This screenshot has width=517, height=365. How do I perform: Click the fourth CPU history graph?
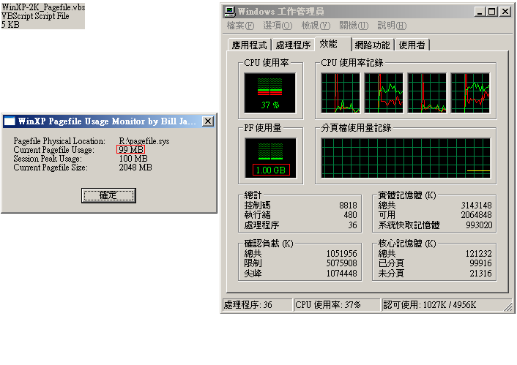click(470, 93)
